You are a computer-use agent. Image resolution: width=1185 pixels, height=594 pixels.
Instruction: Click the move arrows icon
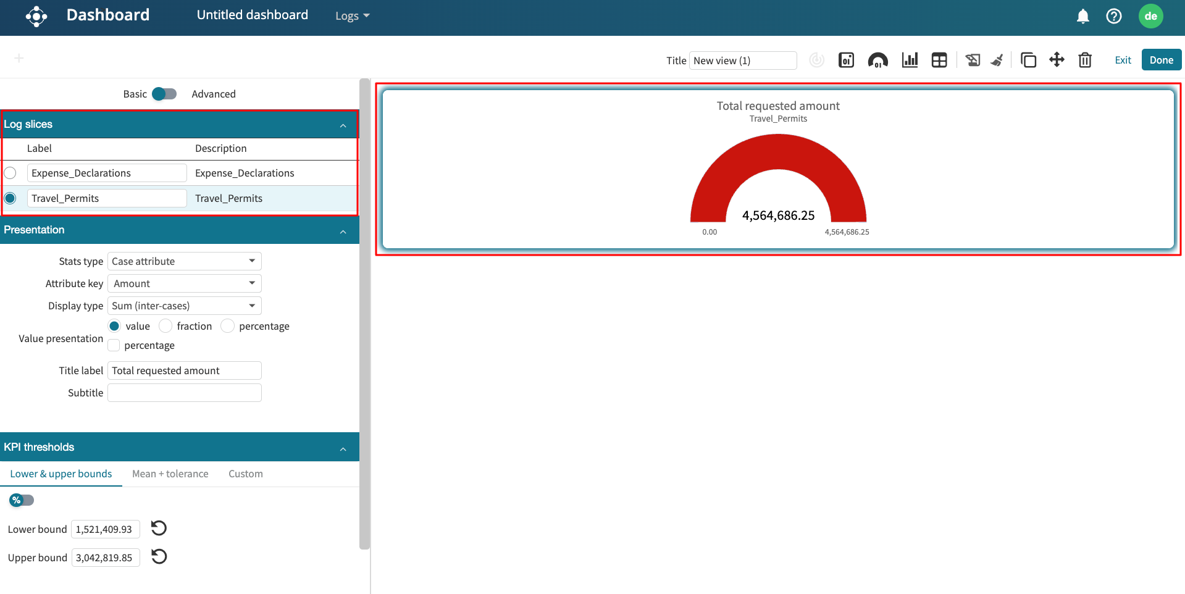point(1057,60)
